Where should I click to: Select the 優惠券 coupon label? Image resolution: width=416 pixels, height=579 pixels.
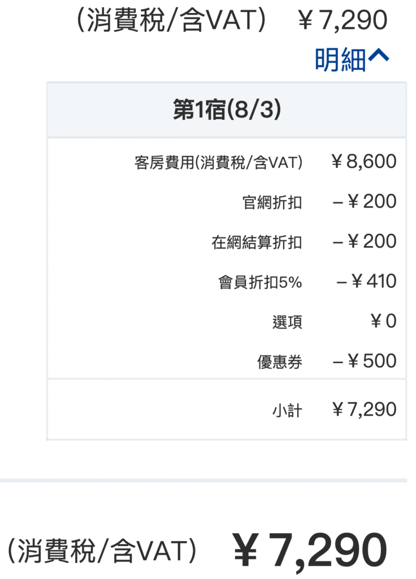[x=281, y=361]
